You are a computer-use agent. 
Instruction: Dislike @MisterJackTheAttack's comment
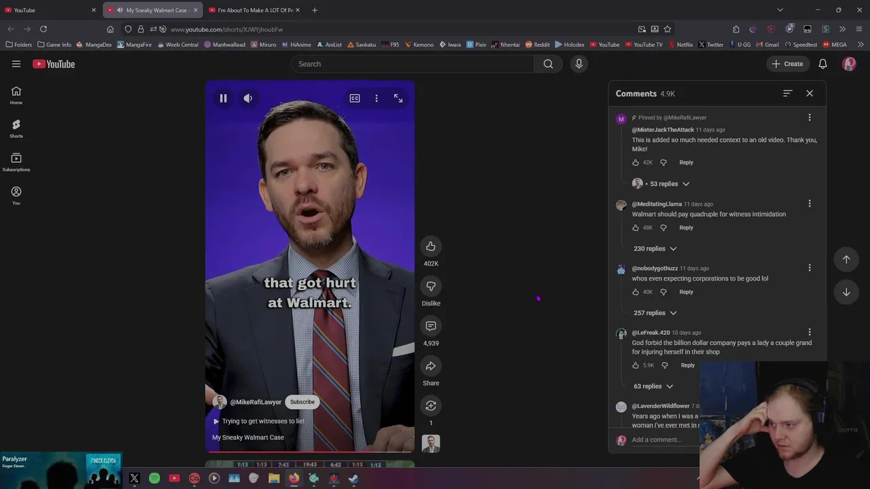(663, 163)
